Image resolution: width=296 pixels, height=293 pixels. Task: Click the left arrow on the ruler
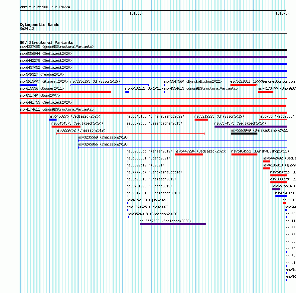[21, 11]
